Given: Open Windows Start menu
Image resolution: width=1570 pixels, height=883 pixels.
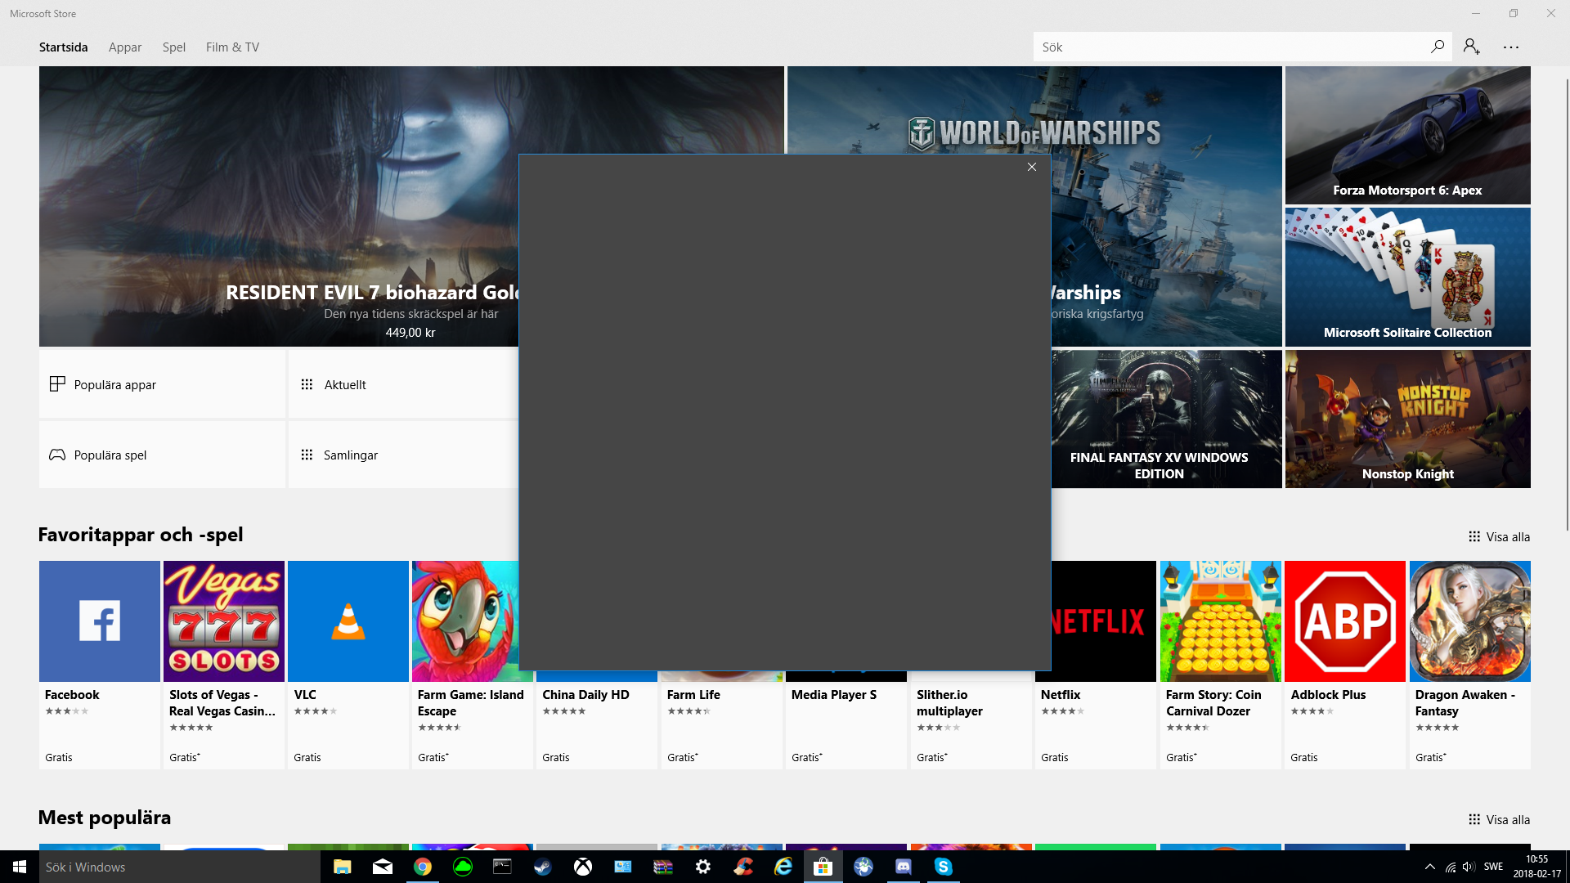Looking at the screenshot, I should pos(20,867).
